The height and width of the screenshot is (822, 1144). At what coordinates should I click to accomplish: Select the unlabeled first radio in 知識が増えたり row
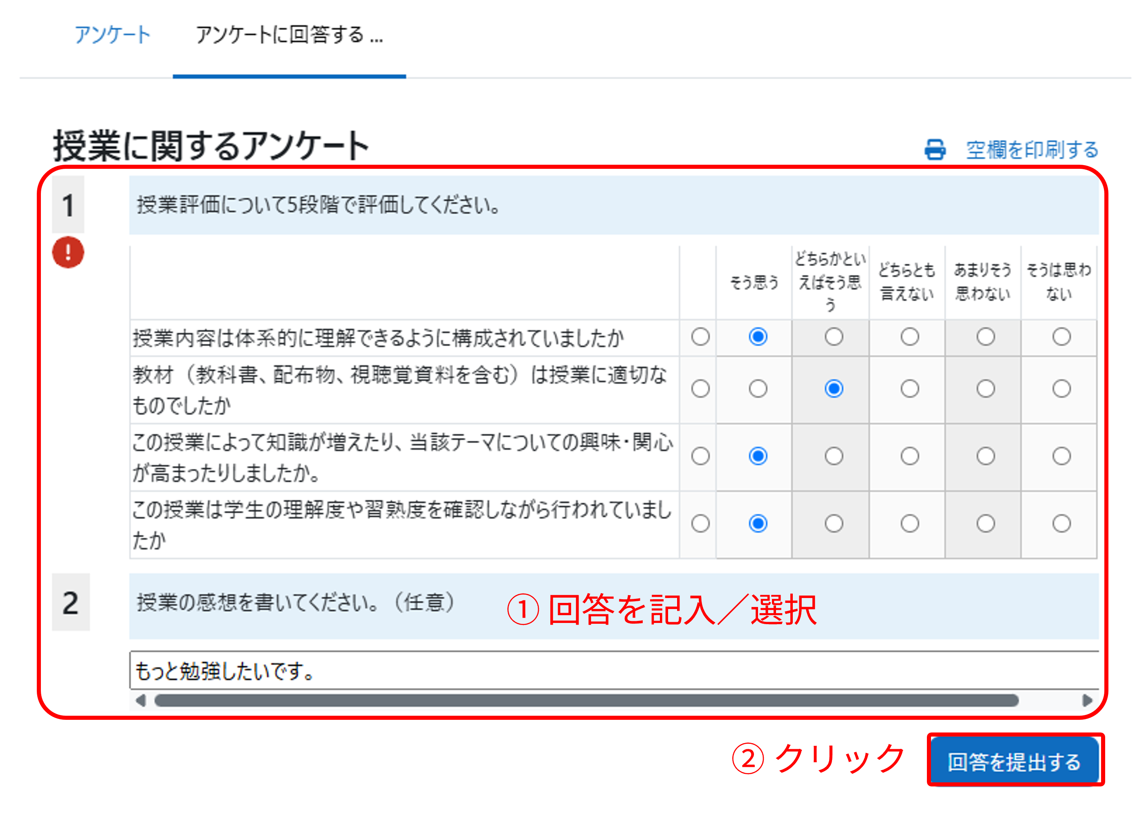click(700, 456)
